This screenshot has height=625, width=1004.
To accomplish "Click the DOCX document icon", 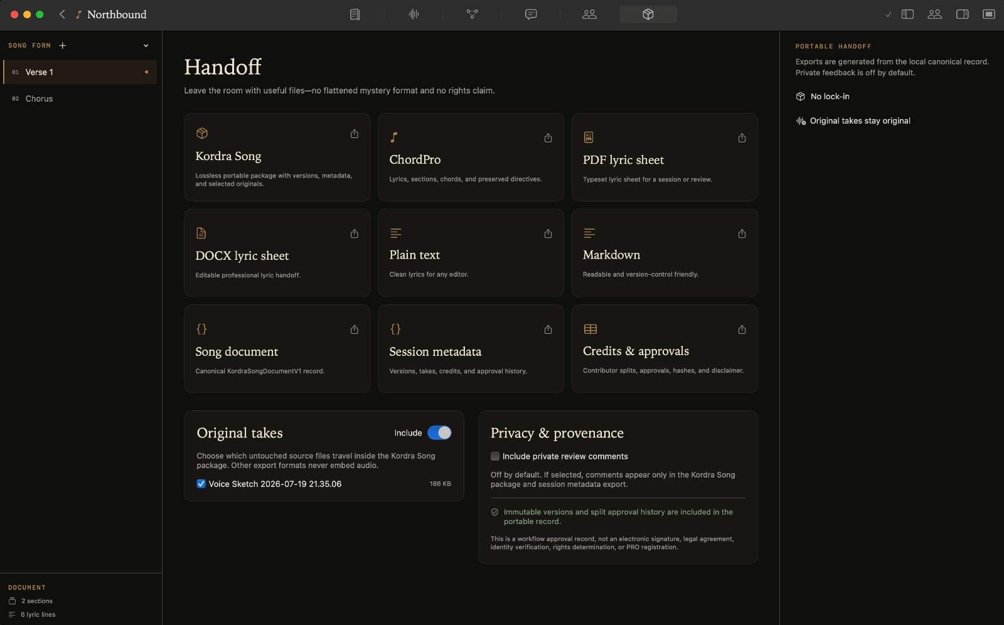I will click(x=201, y=233).
